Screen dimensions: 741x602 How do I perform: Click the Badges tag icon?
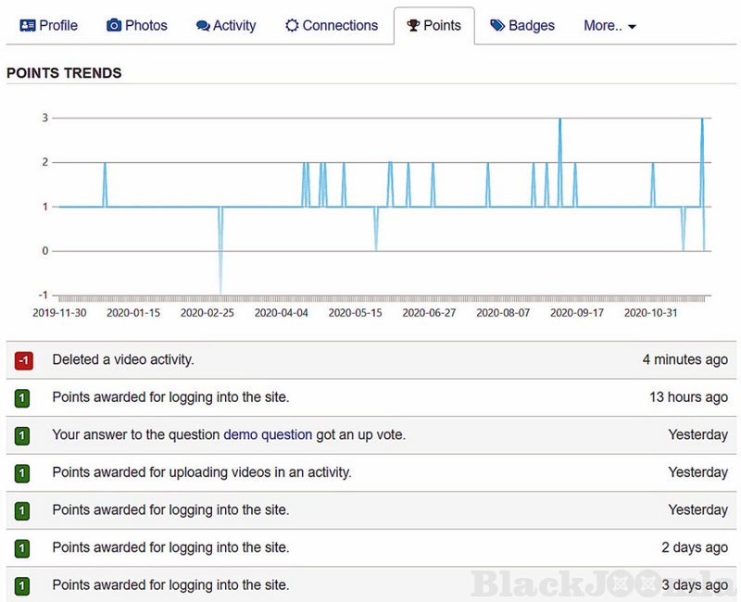[497, 26]
